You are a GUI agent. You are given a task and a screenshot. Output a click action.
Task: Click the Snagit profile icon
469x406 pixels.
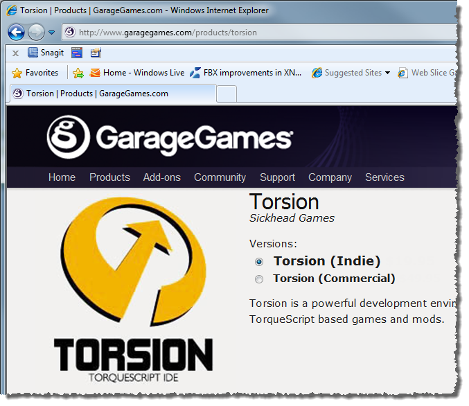pyautogui.click(x=96, y=53)
